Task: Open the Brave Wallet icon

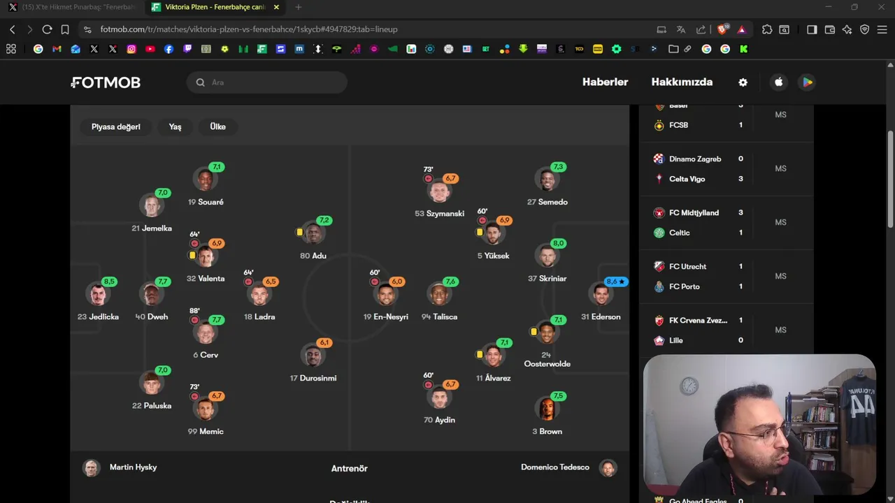Action: pyautogui.click(x=830, y=29)
